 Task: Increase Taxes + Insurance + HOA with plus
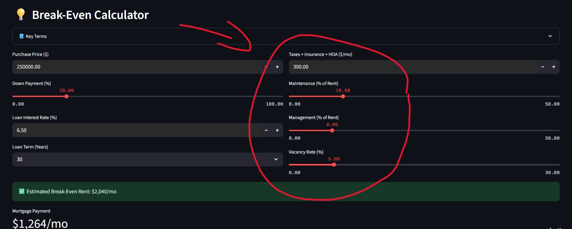point(554,67)
